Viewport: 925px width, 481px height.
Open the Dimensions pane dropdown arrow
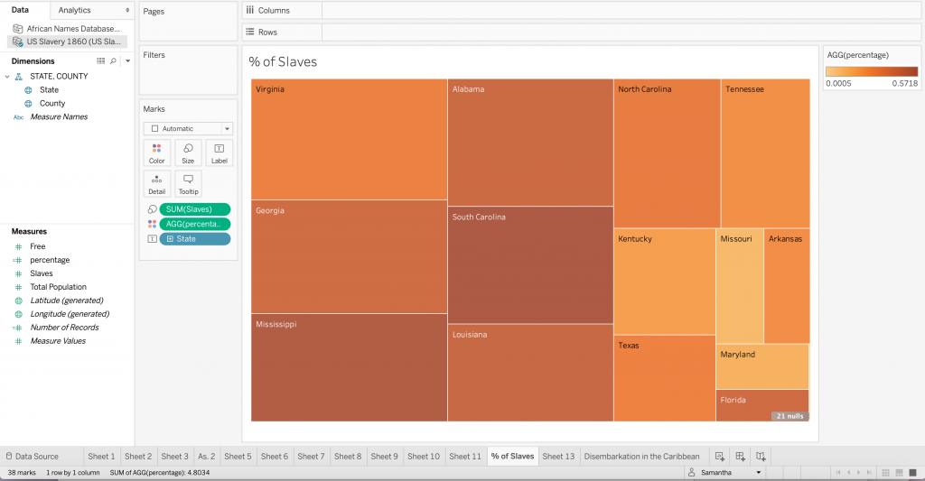(x=127, y=61)
